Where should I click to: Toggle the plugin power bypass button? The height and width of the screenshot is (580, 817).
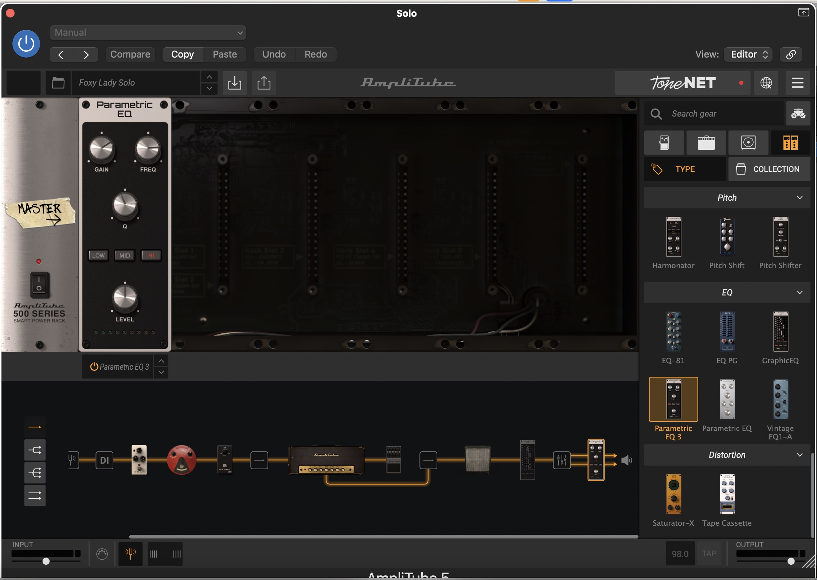pos(26,44)
